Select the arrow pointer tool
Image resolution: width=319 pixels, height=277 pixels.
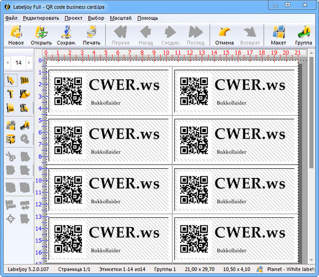click(11, 80)
